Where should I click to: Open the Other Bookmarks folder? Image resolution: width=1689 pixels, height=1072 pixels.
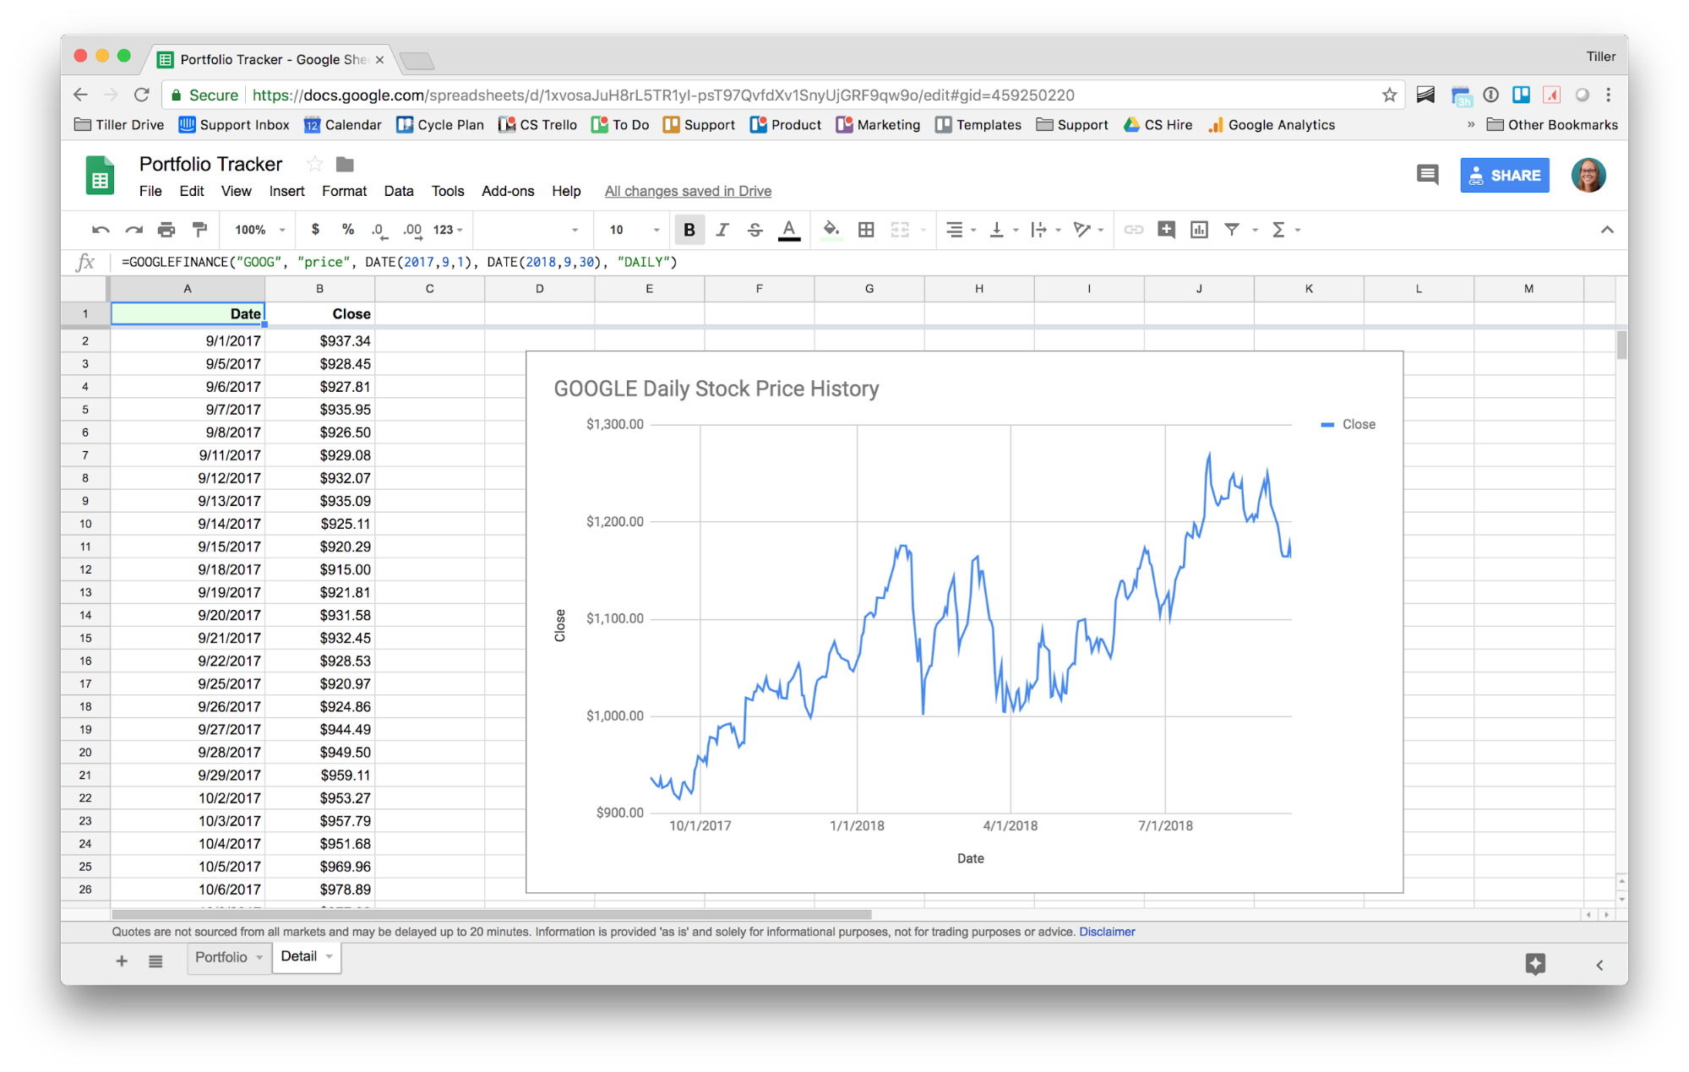coord(1552,125)
